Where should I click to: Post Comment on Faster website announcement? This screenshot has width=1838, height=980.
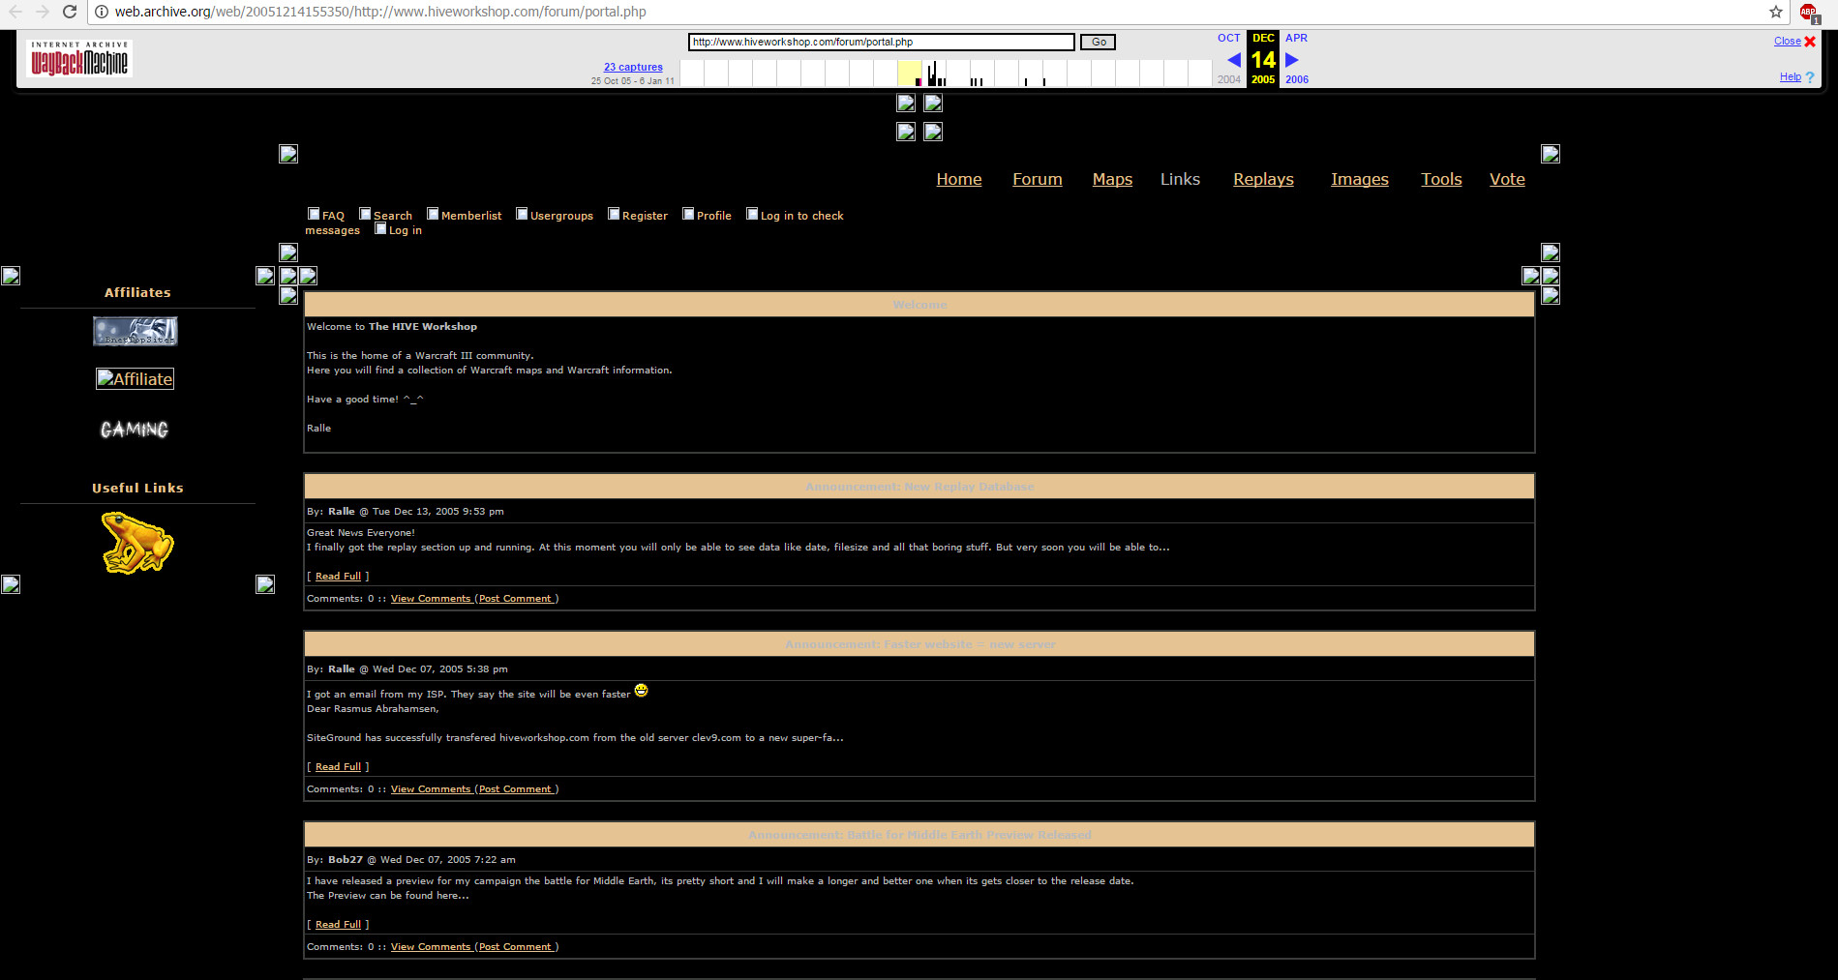coord(516,789)
